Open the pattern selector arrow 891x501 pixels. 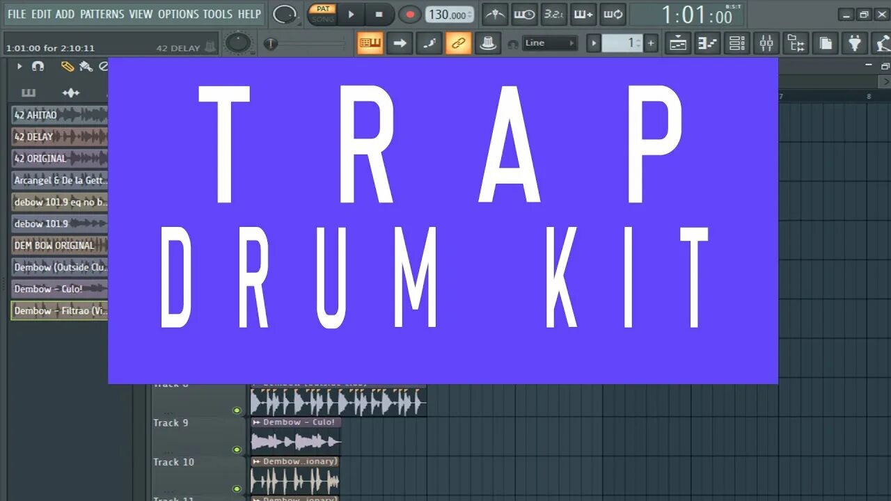pos(594,43)
